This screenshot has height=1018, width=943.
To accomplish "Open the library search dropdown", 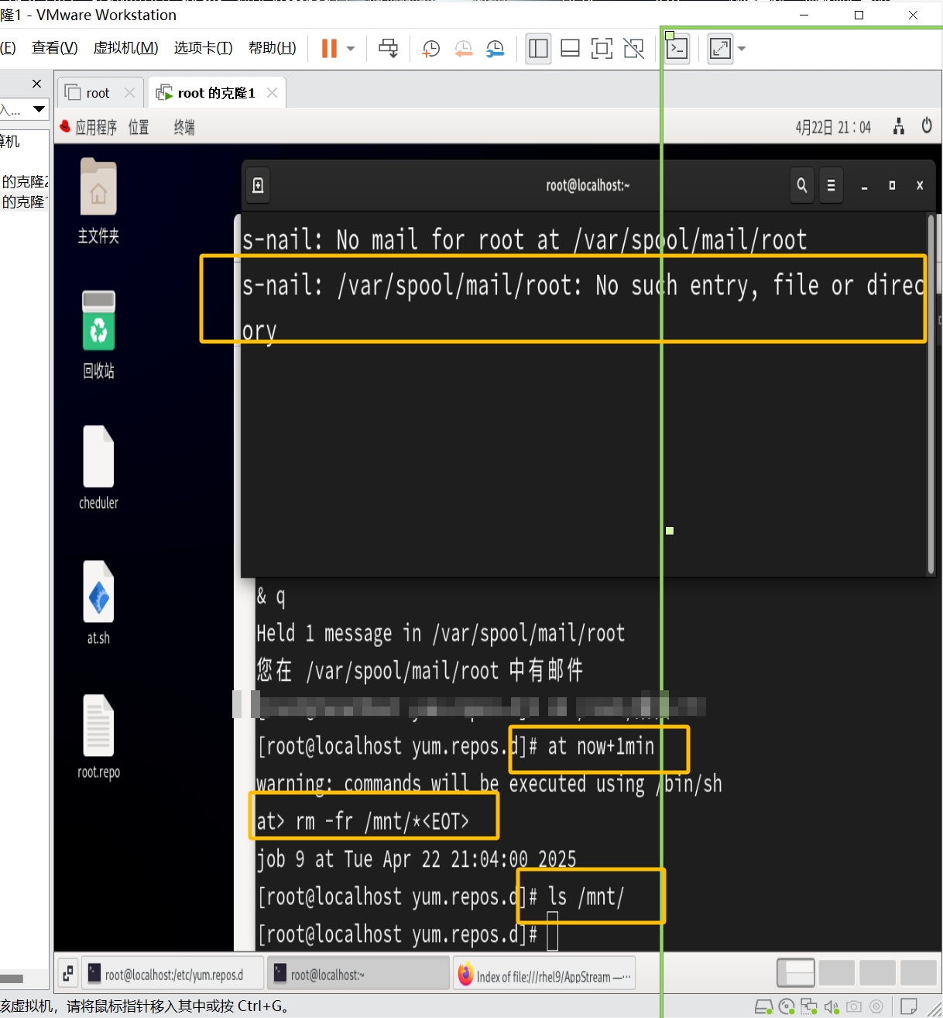I will click(x=38, y=109).
